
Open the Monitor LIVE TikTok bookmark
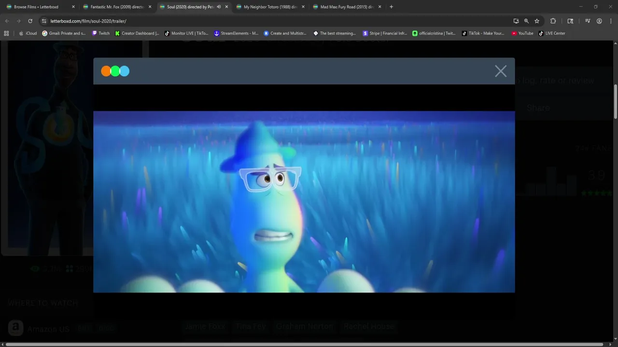pyautogui.click(x=186, y=33)
